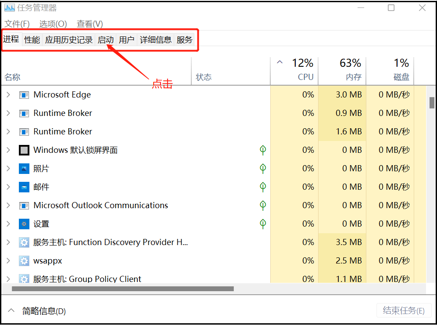Select the Microsoft Outlook Communications name
This screenshot has height=325, width=437.
tap(100, 206)
